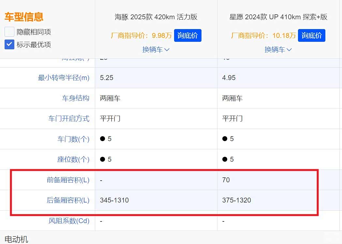The height and width of the screenshot is (244, 342).
Task: Check the 隐藏相同项 checkbox
Action: tap(9, 32)
